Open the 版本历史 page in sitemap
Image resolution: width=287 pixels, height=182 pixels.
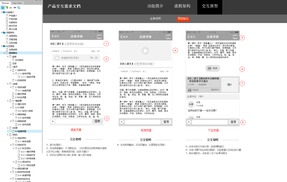pyautogui.click(x=13, y=26)
